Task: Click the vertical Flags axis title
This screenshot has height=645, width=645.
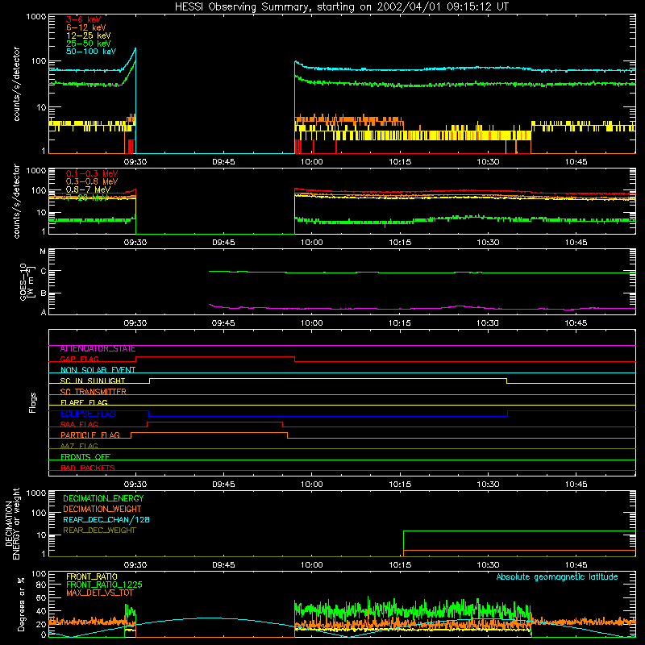Action: pyautogui.click(x=33, y=402)
